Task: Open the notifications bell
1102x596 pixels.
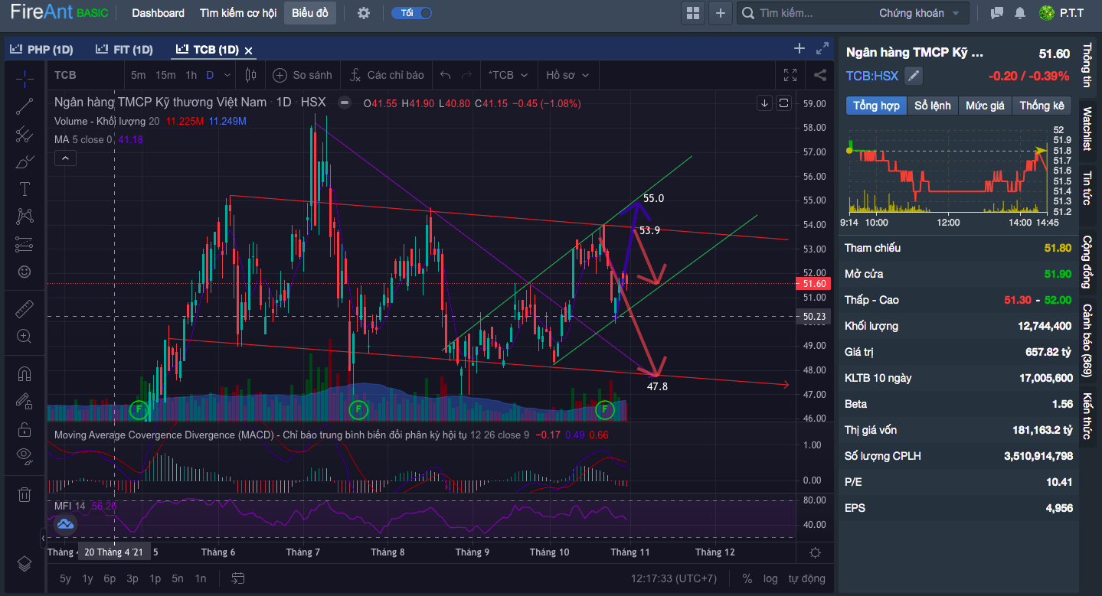Action: tap(1019, 13)
